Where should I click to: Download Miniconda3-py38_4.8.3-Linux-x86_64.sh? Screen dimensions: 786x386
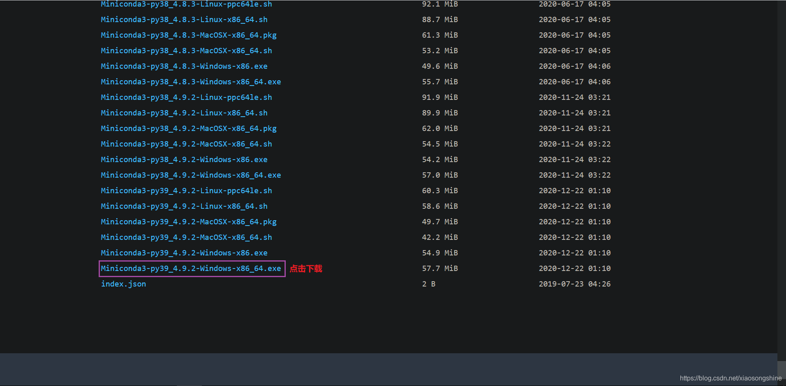pos(184,20)
